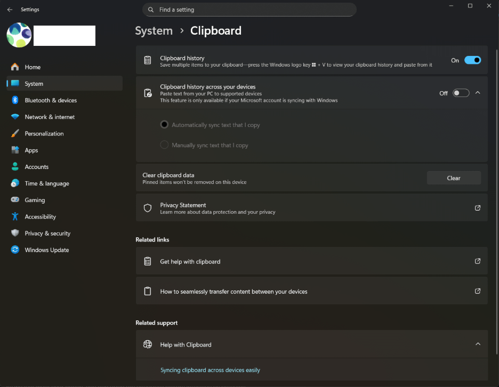Open Time & language settings
The image size is (499, 387).
tap(65, 183)
